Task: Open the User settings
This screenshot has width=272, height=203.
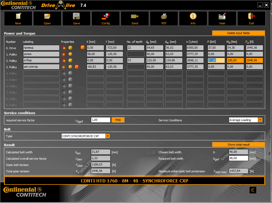Action: [x=222, y=18]
